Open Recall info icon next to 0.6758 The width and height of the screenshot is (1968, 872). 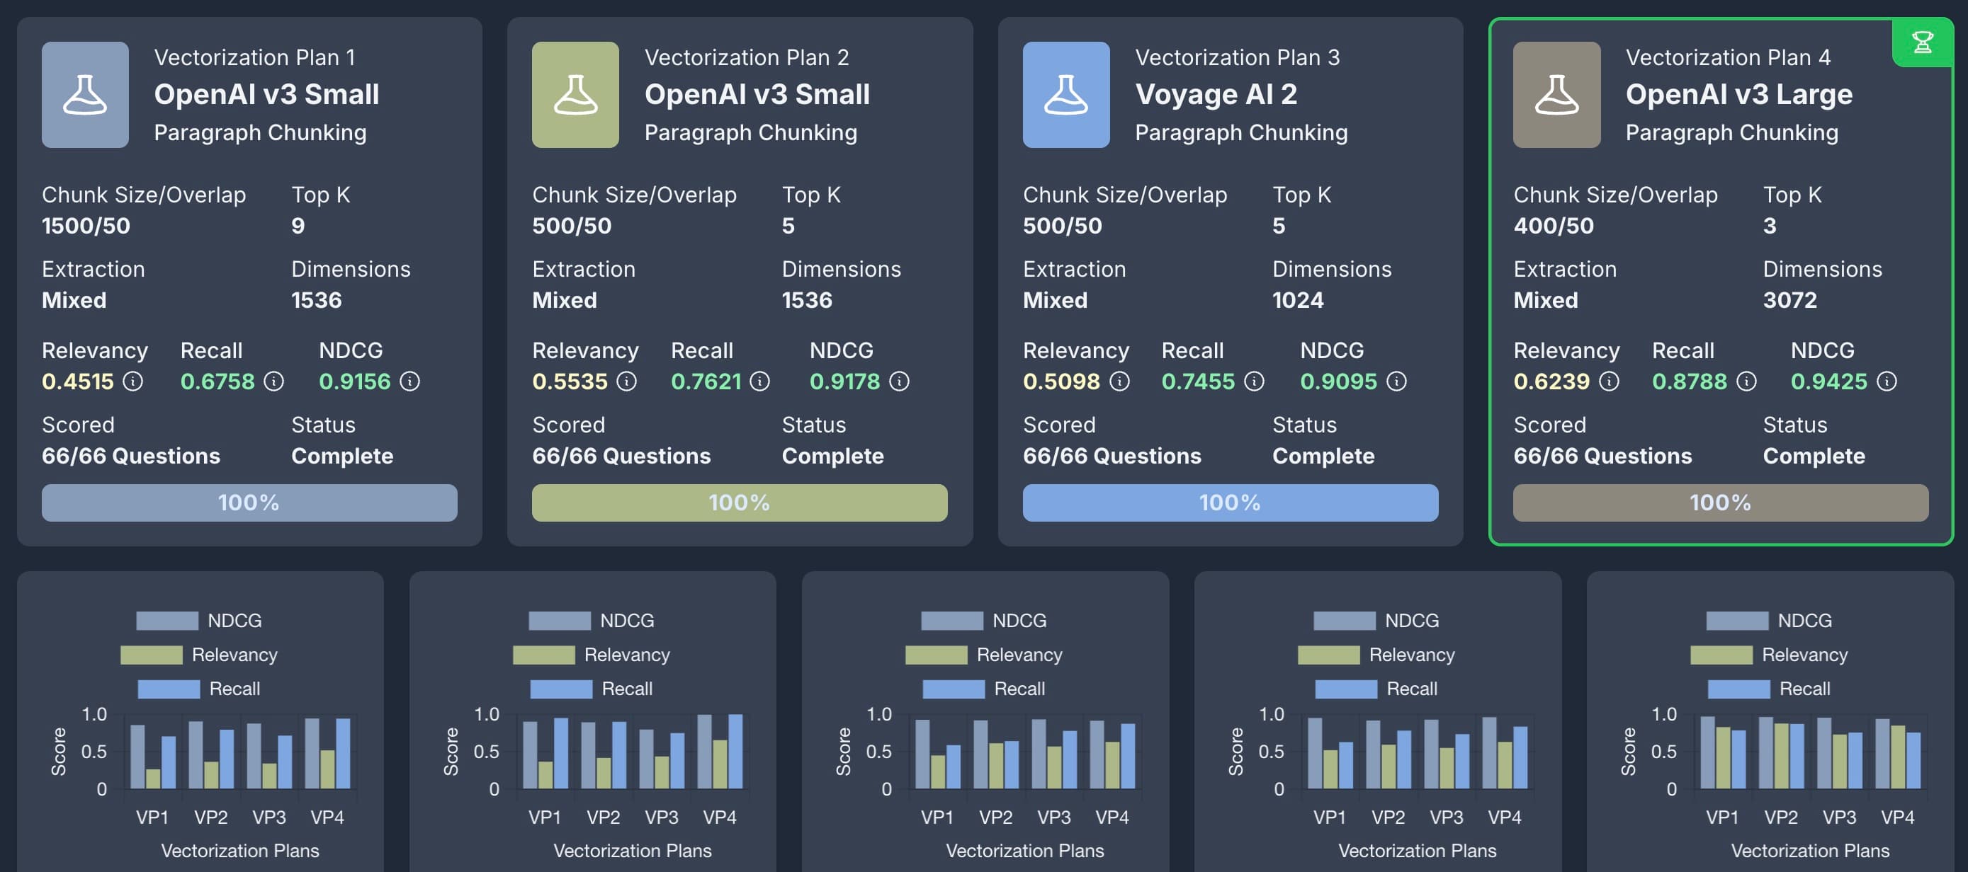pos(273,381)
